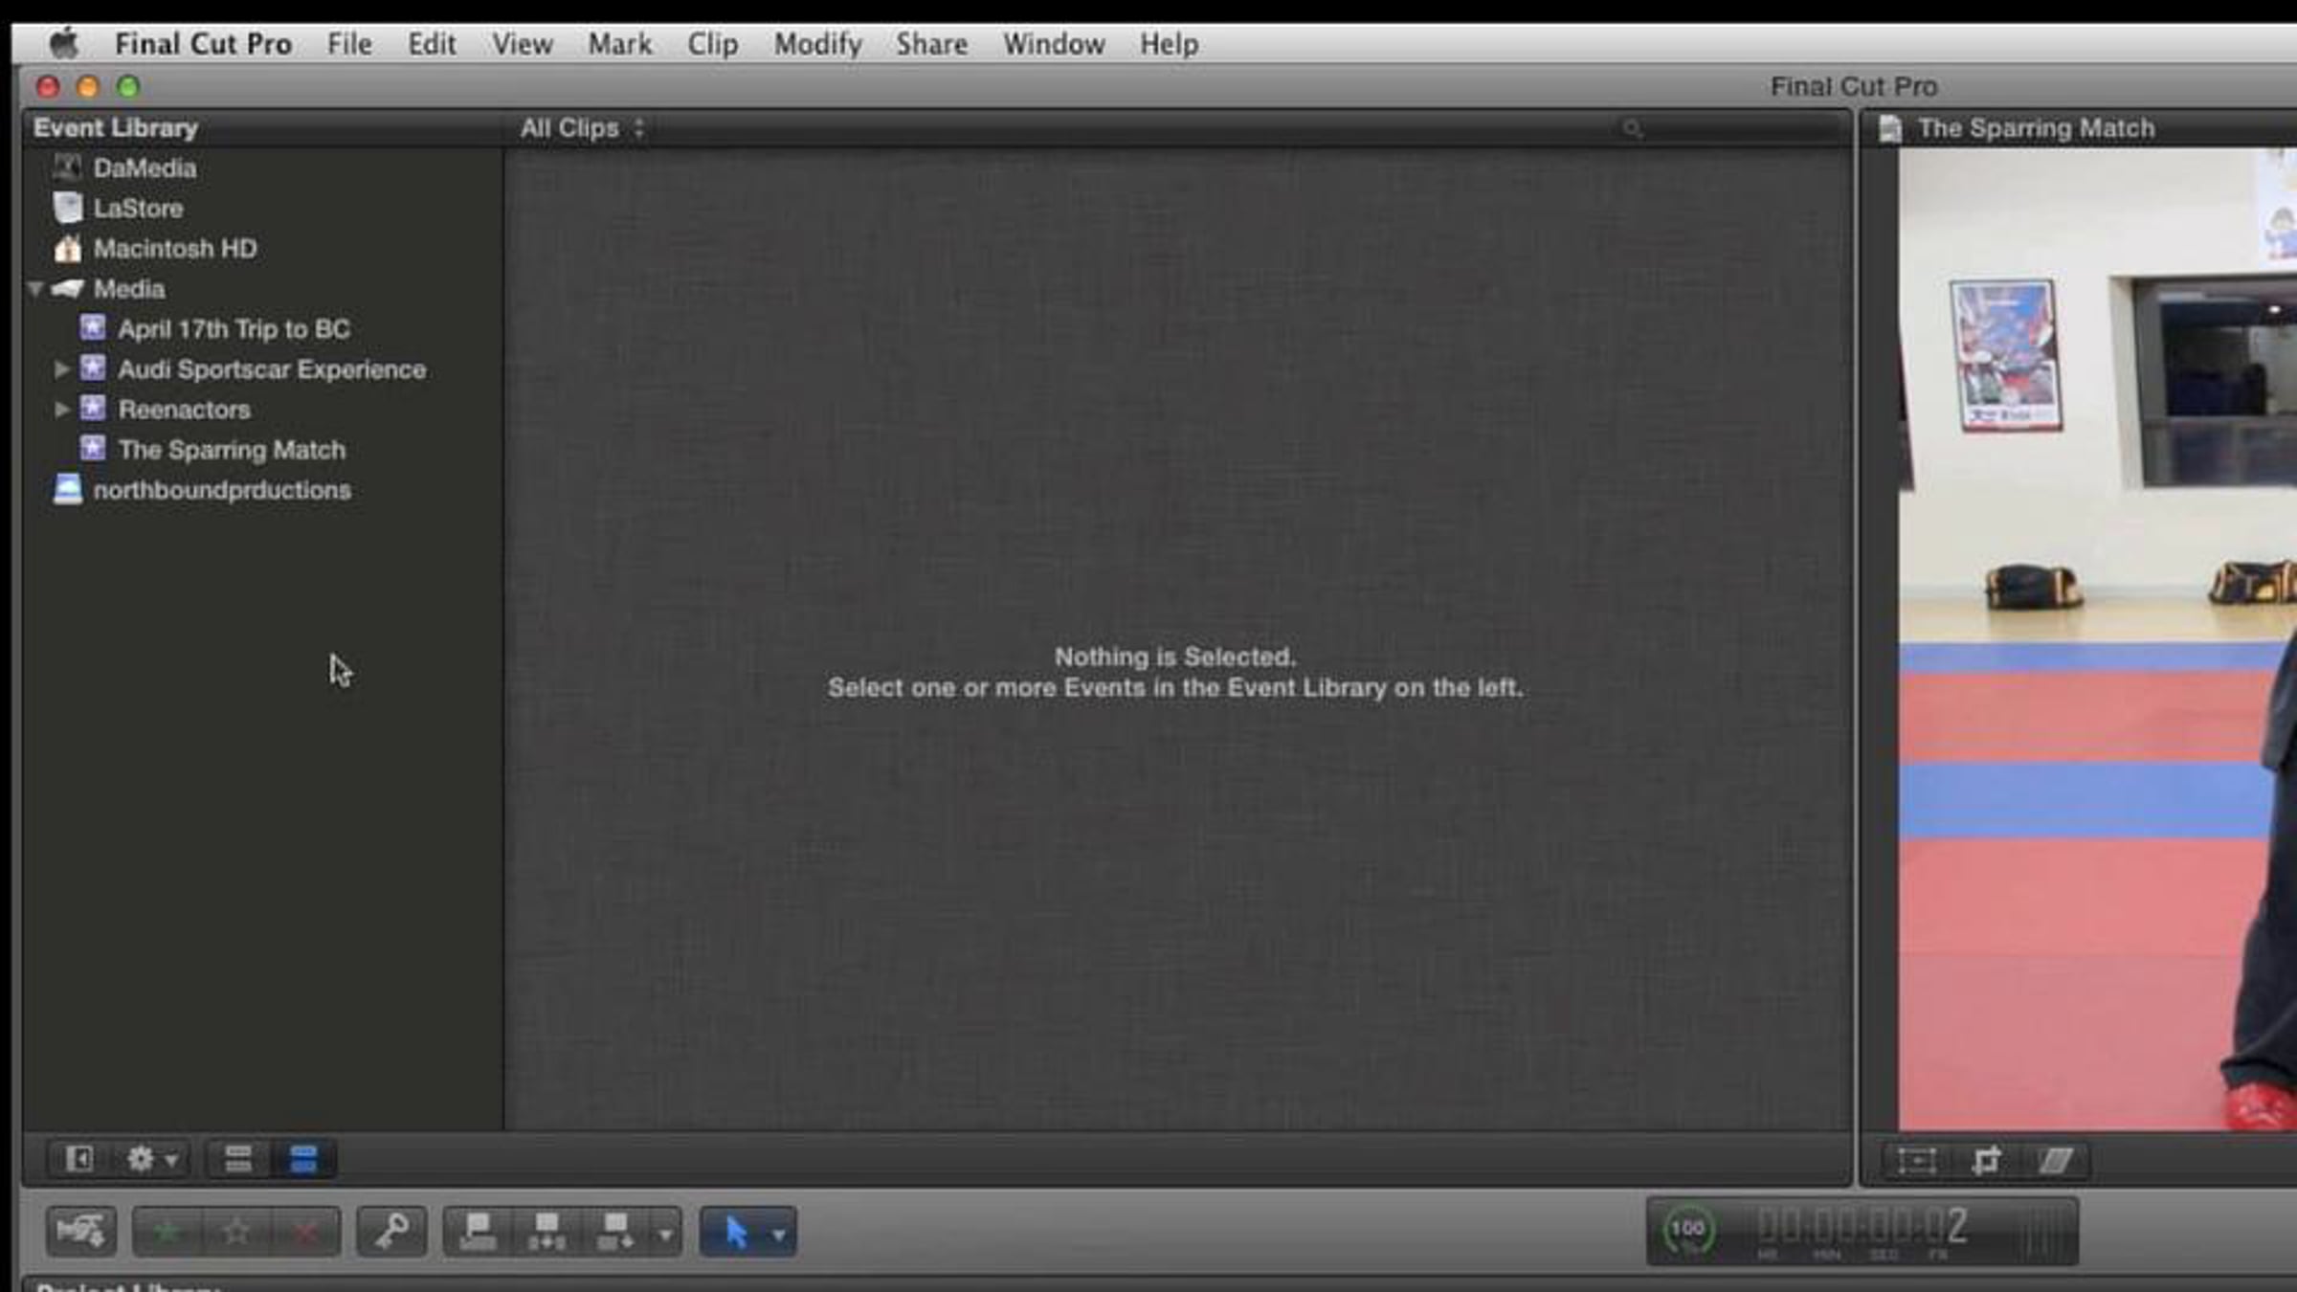This screenshot has width=2297, height=1292.
Task: Open the Clip menu
Action: 713,44
